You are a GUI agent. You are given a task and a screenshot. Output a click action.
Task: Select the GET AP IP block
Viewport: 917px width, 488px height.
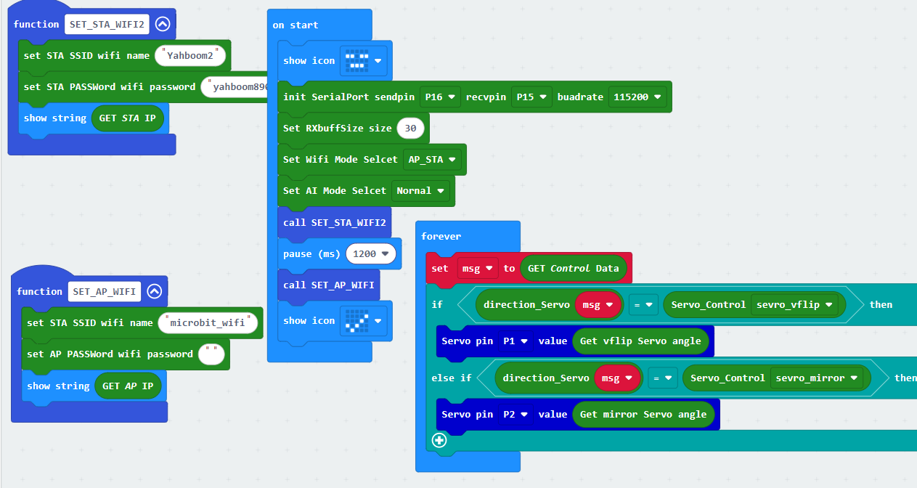pos(128,386)
